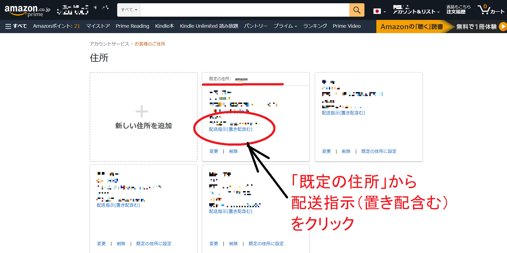
Task: Click 変更 on the top-right address card
Action: point(327,151)
